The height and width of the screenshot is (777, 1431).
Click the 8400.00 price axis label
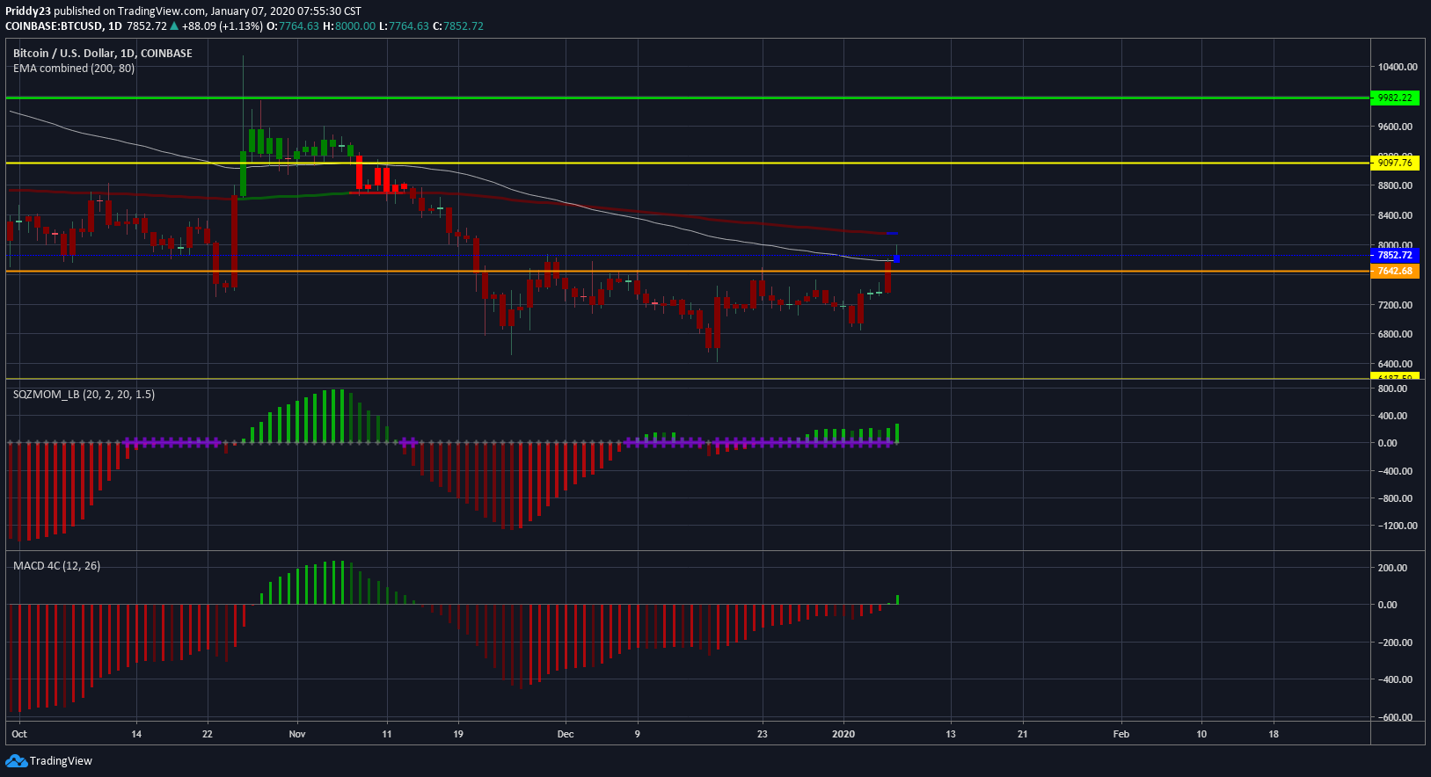(x=1396, y=215)
